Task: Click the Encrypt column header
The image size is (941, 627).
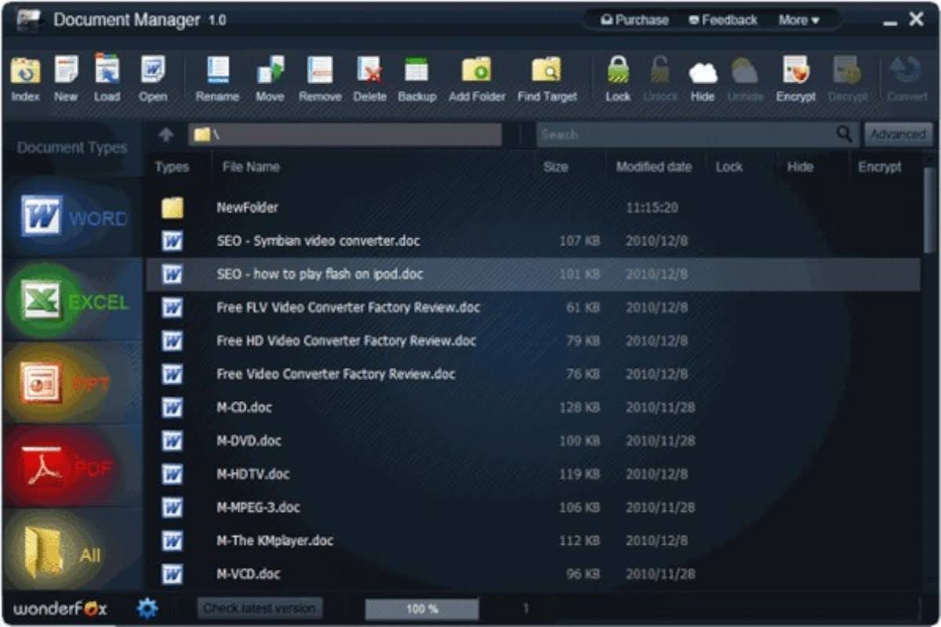Action: pos(880,167)
